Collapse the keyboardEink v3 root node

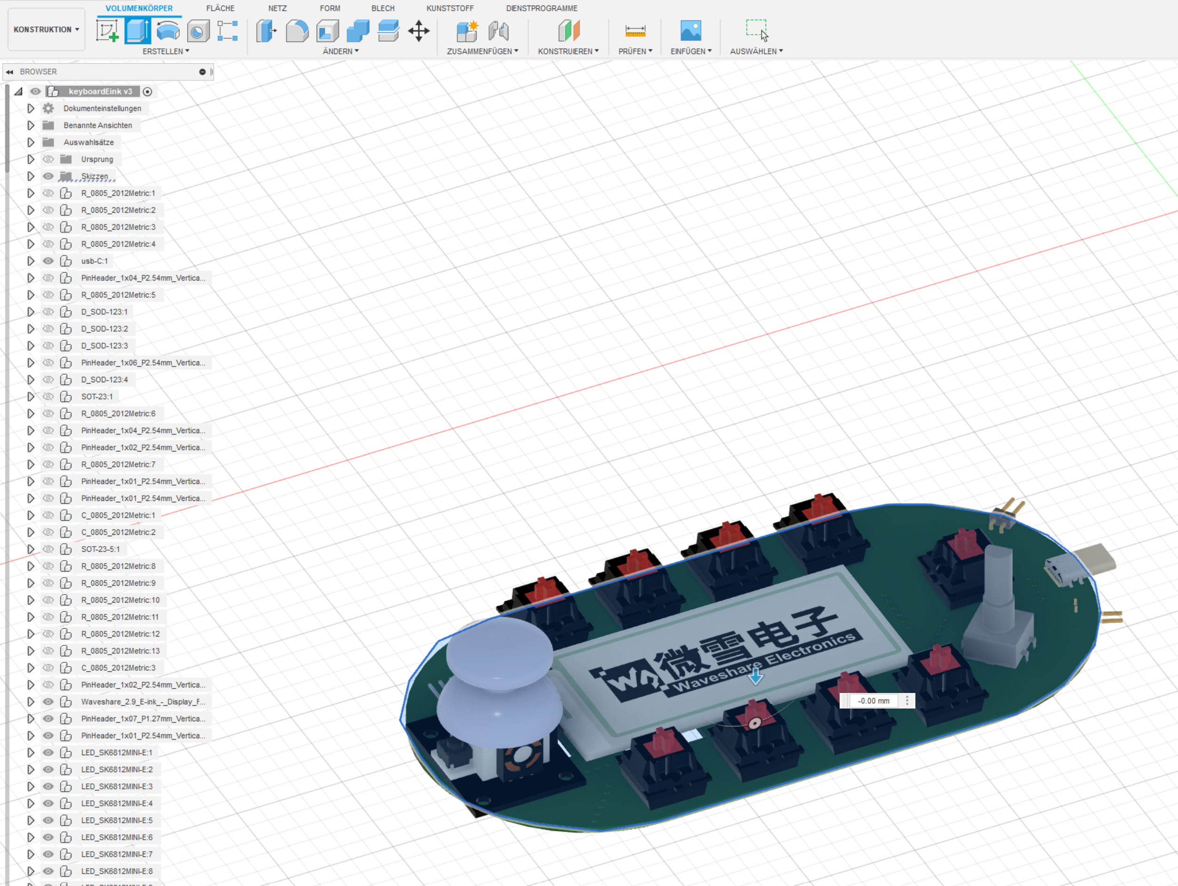coord(18,92)
